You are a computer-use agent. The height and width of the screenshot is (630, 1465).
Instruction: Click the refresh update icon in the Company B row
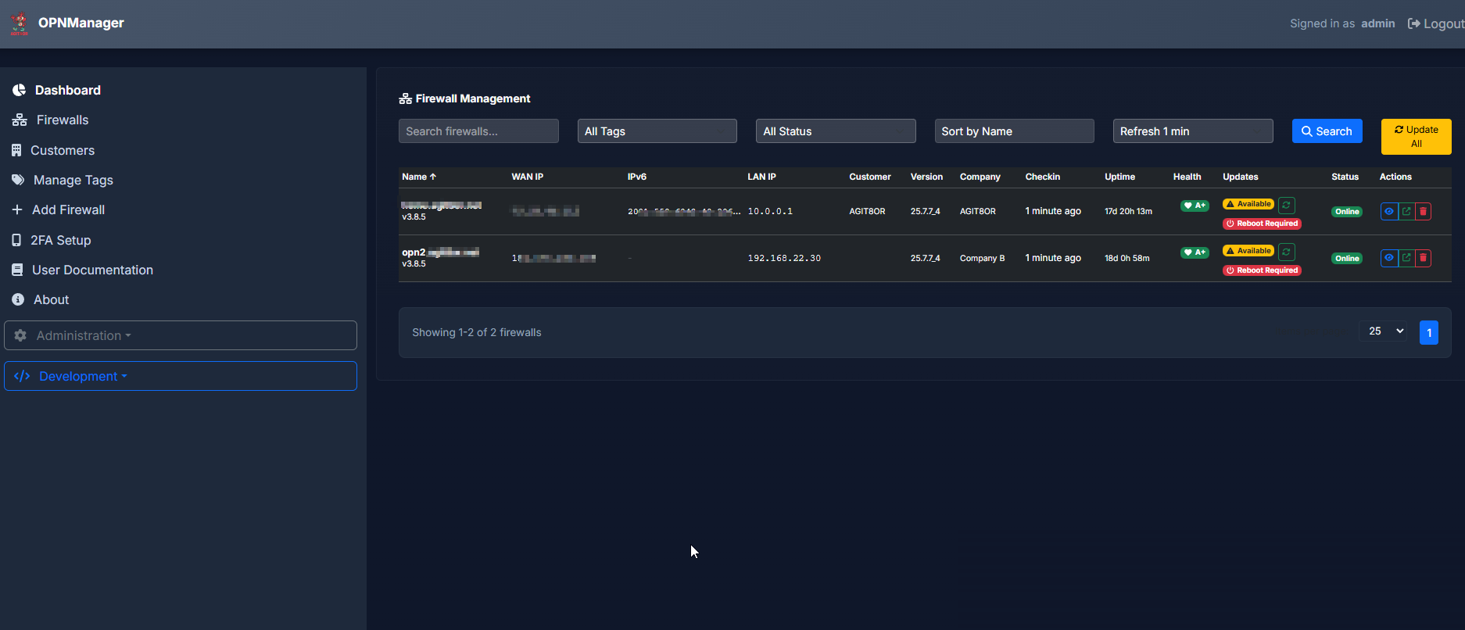click(x=1286, y=252)
